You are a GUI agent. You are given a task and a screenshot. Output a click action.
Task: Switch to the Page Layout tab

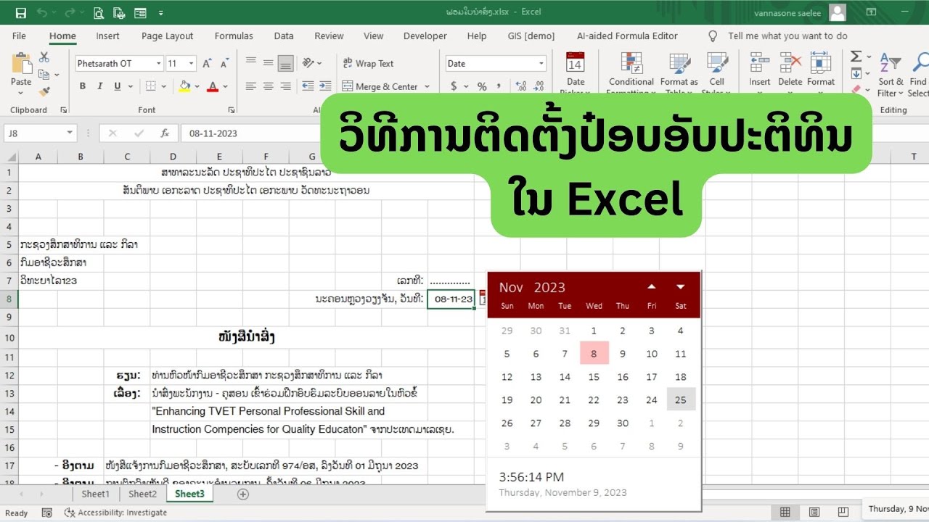(168, 36)
